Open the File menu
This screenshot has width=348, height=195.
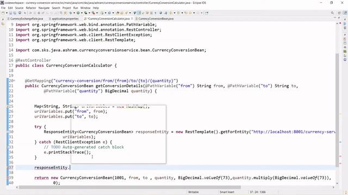tap(3, 8)
